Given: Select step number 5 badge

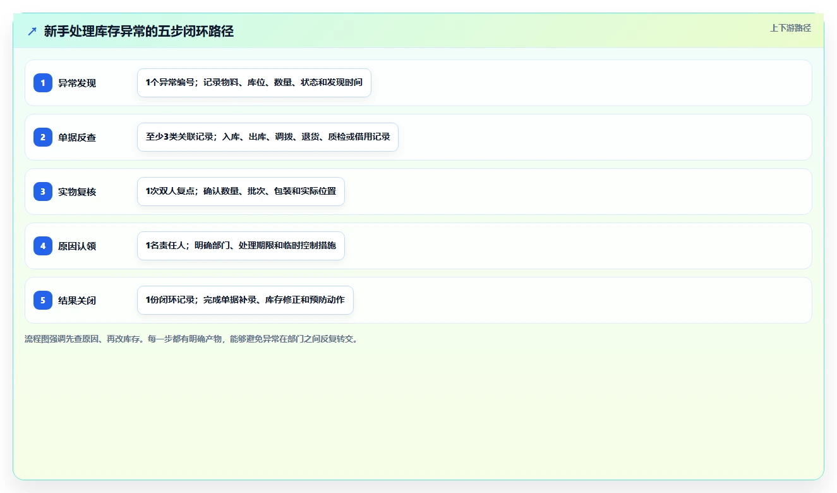Looking at the screenshot, I should (43, 300).
